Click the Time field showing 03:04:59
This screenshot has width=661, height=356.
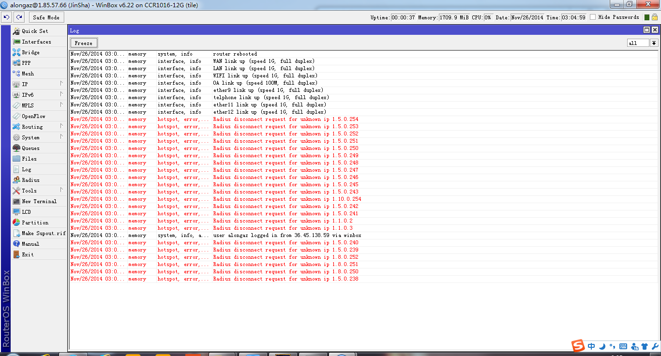(574, 17)
